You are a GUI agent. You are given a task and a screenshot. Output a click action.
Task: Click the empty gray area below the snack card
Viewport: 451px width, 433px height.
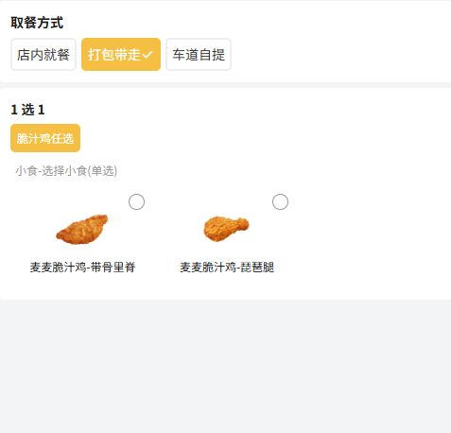pos(225,366)
